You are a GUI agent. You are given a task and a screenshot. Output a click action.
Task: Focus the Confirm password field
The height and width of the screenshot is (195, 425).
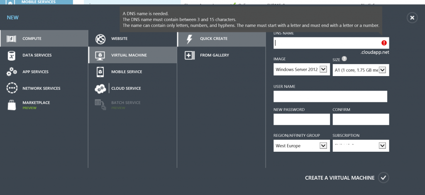coord(361,119)
